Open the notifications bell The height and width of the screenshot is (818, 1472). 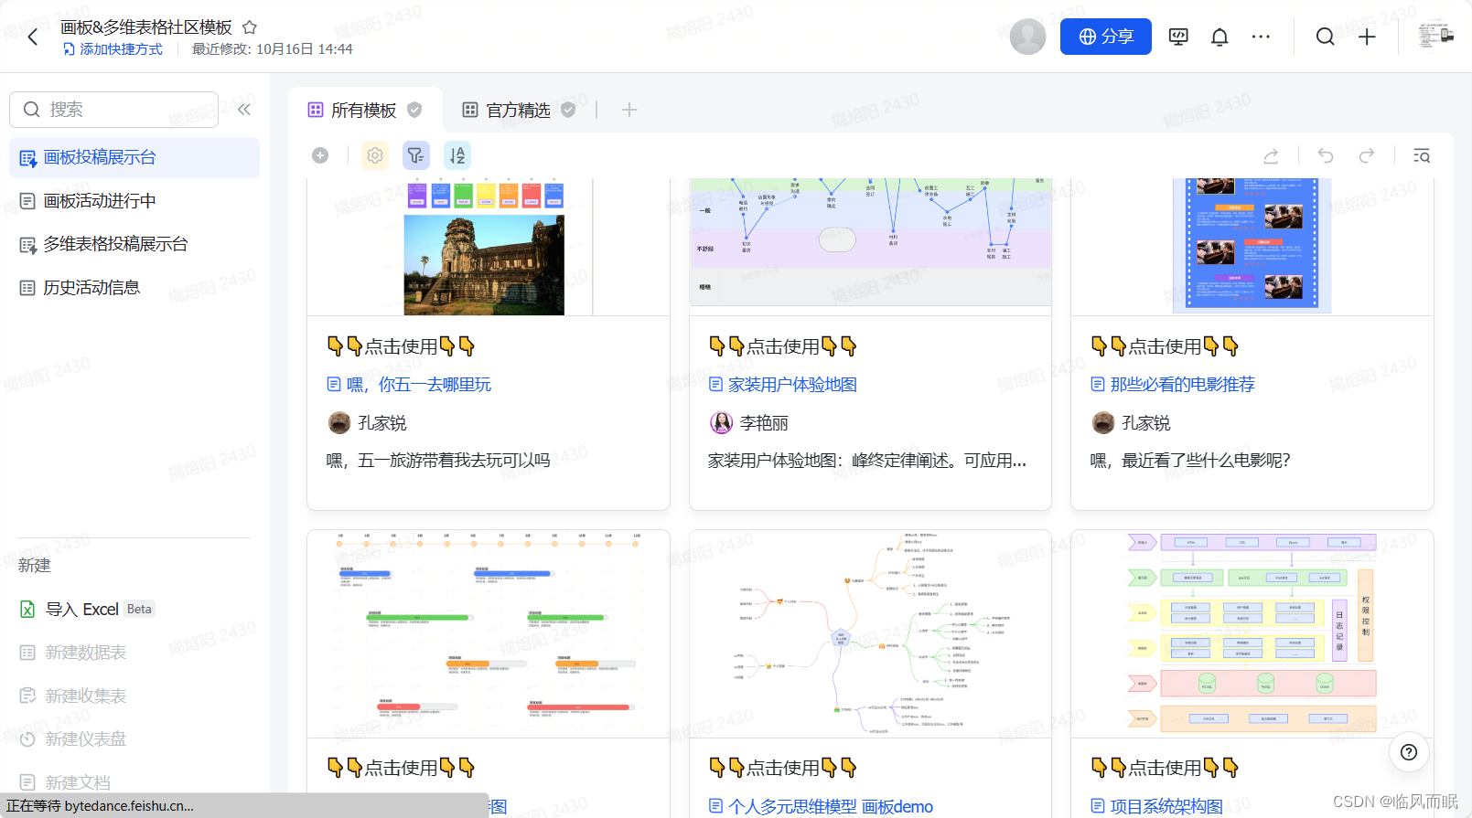pyautogui.click(x=1220, y=37)
